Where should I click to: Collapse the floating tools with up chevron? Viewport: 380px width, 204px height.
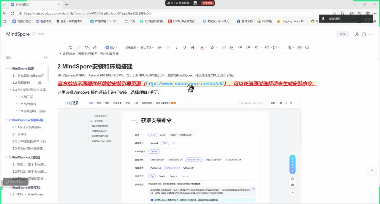point(292,192)
